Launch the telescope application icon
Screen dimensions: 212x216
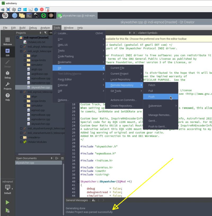(36, 15)
